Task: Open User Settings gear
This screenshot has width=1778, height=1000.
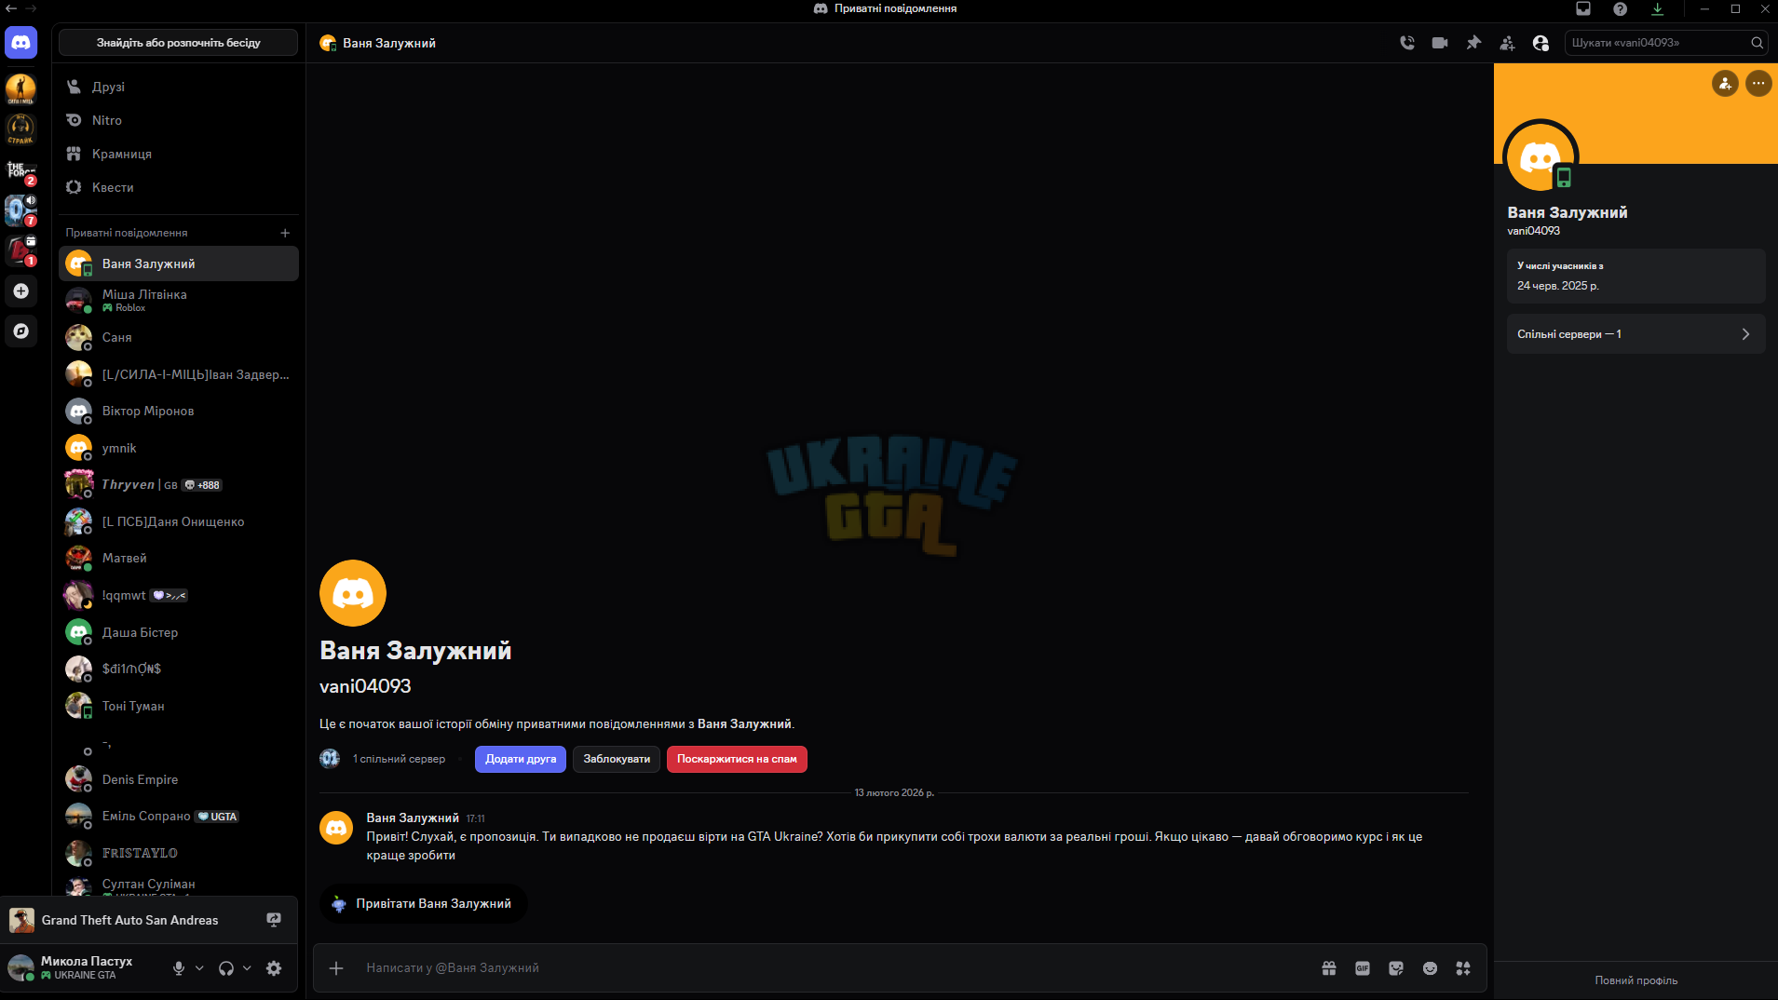Action: coord(274,968)
